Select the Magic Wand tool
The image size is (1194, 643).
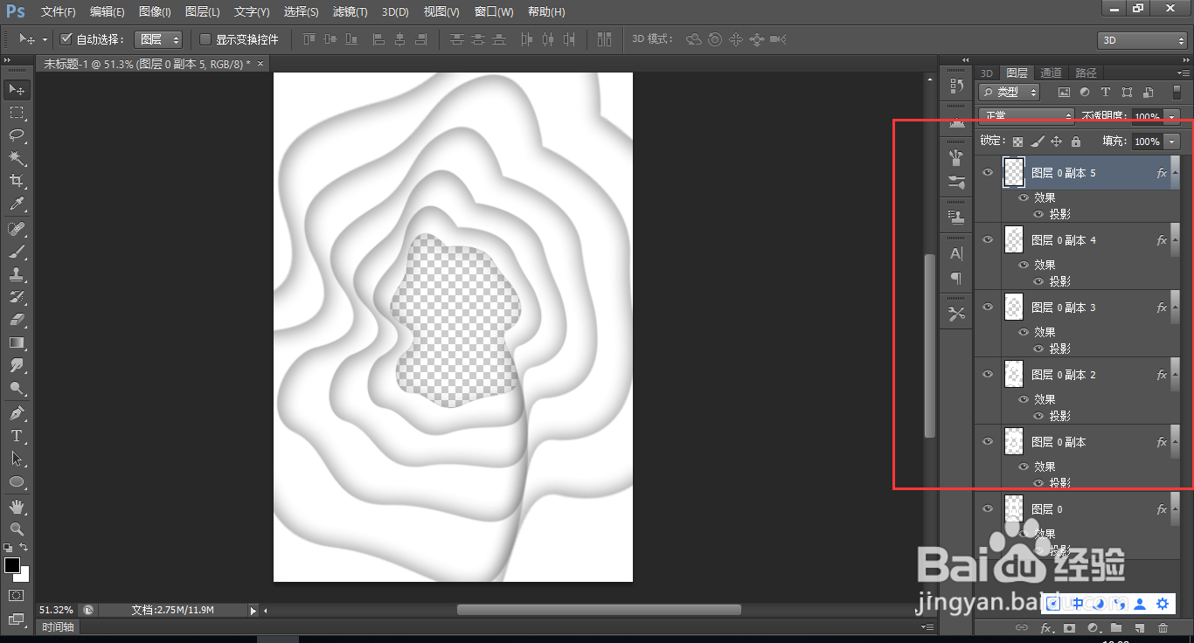coord(17,158)
